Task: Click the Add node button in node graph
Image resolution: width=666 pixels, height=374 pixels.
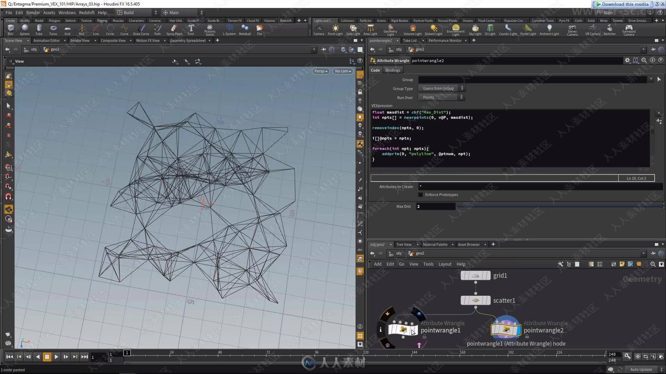Action: pos(378,264)
